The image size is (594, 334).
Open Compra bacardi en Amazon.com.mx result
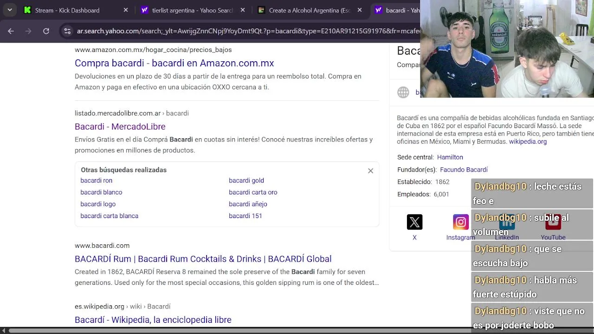click(174, 63)
